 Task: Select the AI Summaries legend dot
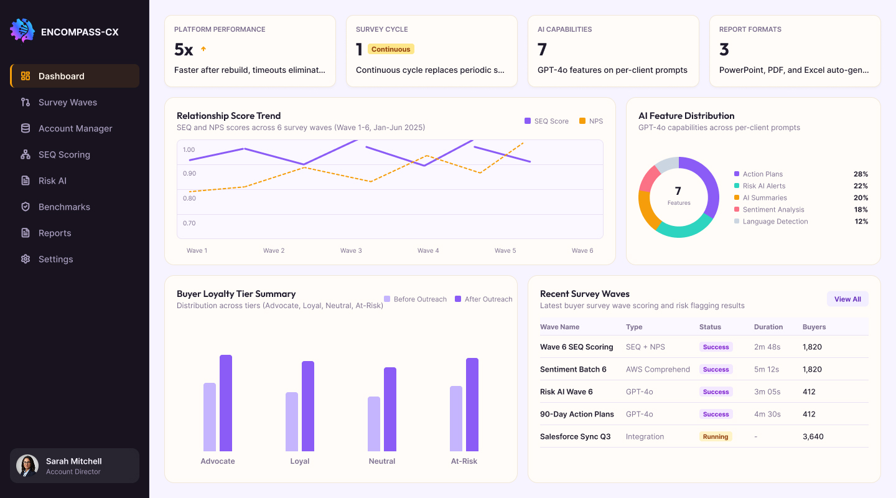[737, 198]
